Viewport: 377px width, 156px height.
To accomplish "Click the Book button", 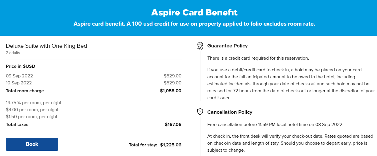I will click(x=32, y=144).
